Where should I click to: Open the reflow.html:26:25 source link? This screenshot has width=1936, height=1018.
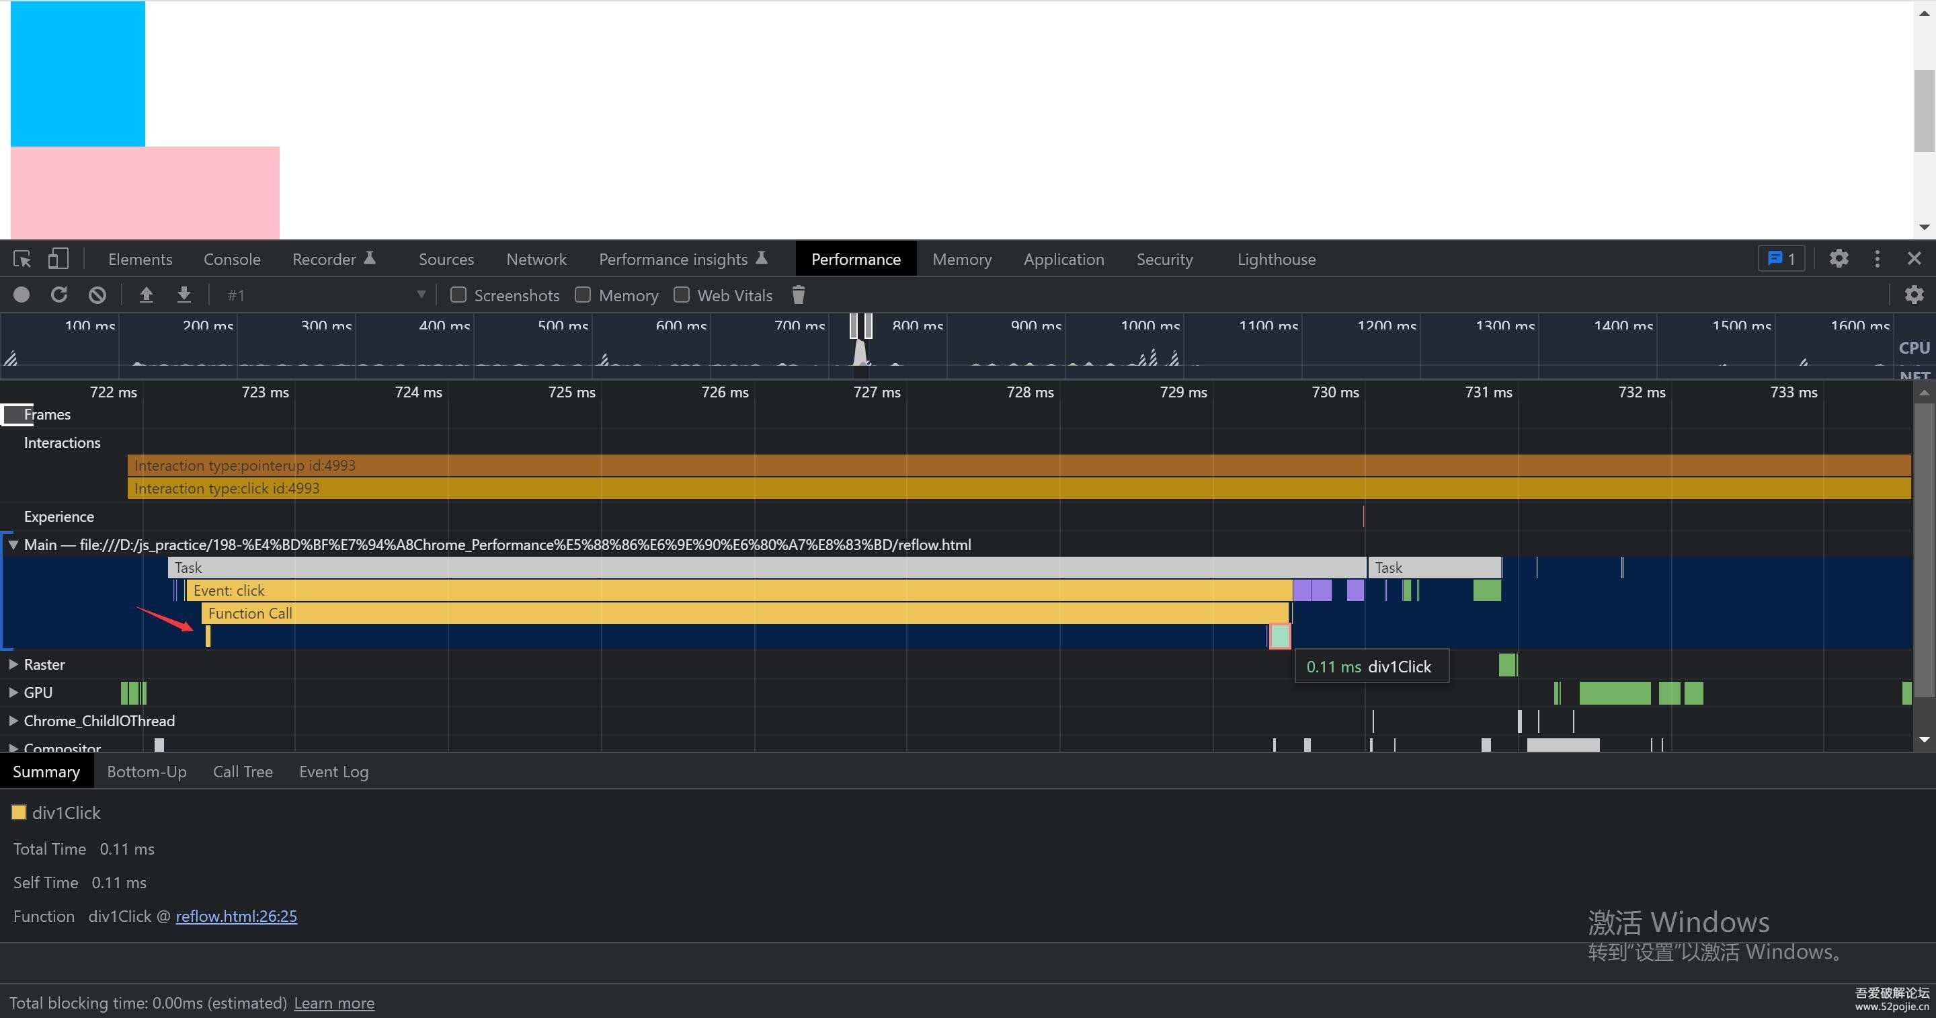(236, 916)
